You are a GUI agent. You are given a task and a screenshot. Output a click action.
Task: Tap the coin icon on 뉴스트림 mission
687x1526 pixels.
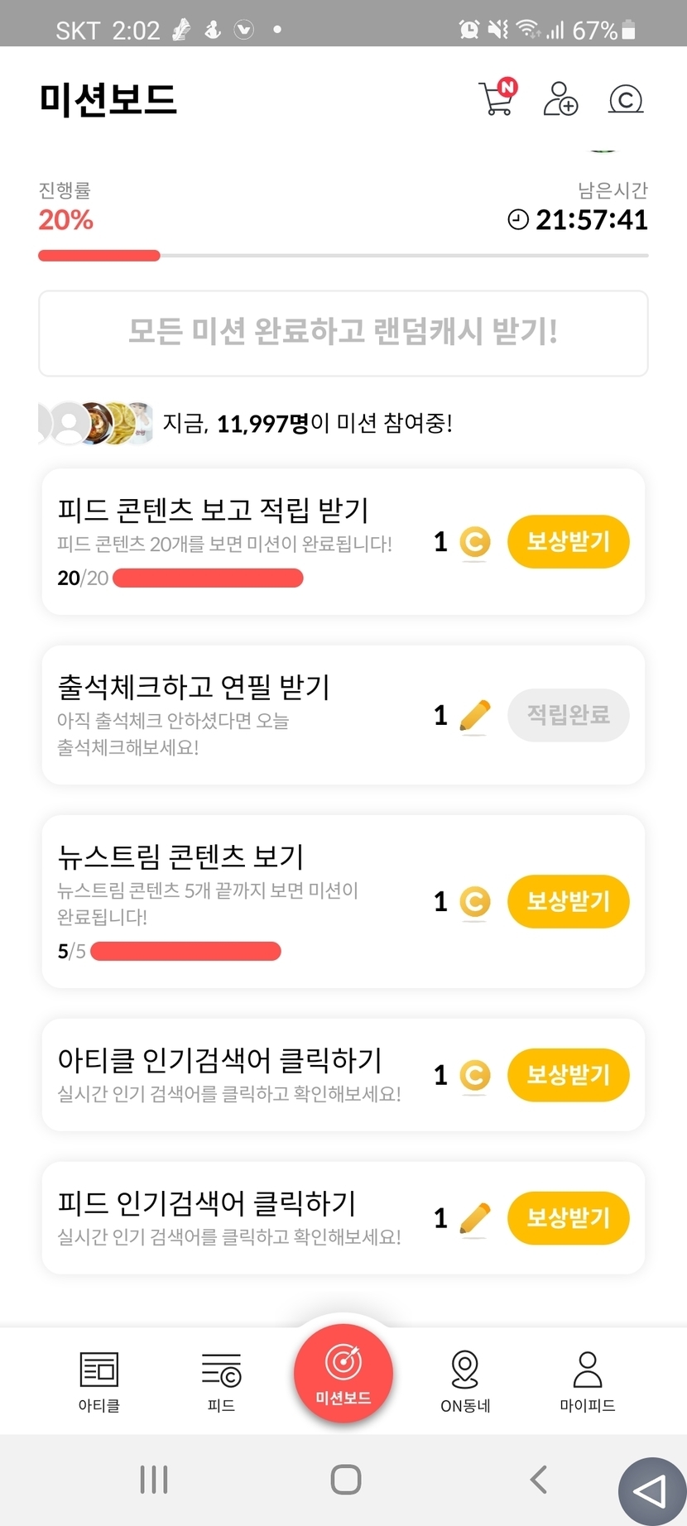[x=474, y=902]
